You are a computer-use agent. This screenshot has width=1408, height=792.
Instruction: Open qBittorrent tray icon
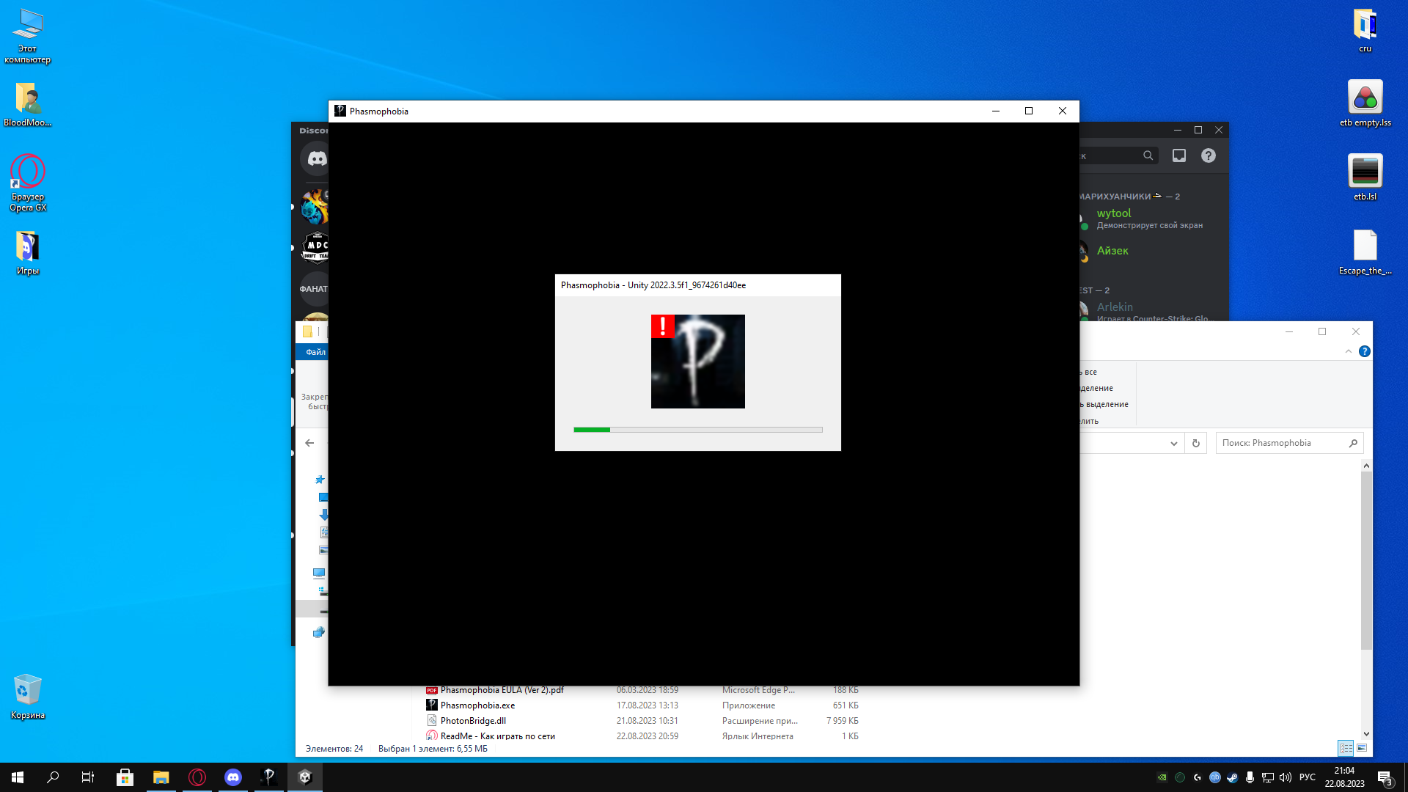point(1214,777)
